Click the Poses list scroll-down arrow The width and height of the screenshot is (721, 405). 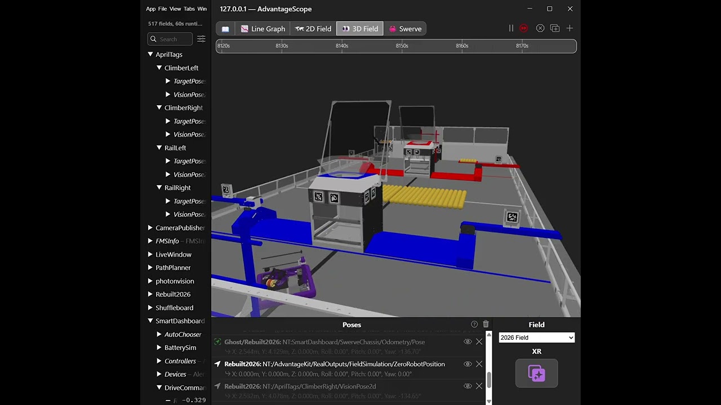click(x=489, y=401)
